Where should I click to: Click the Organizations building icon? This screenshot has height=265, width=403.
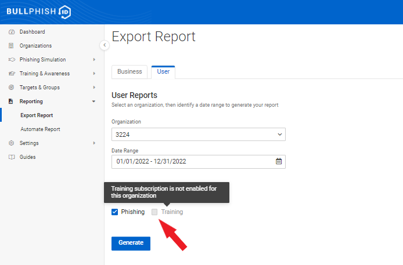11,46
